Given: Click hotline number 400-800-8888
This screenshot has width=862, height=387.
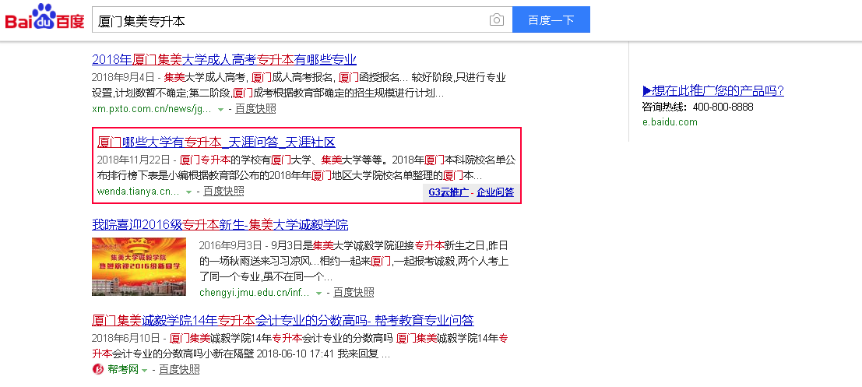Looking at the screenshot, I should pos(723,107).
